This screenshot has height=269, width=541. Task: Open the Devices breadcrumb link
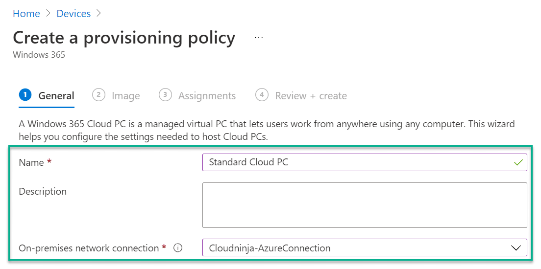(x=74, y=14)
